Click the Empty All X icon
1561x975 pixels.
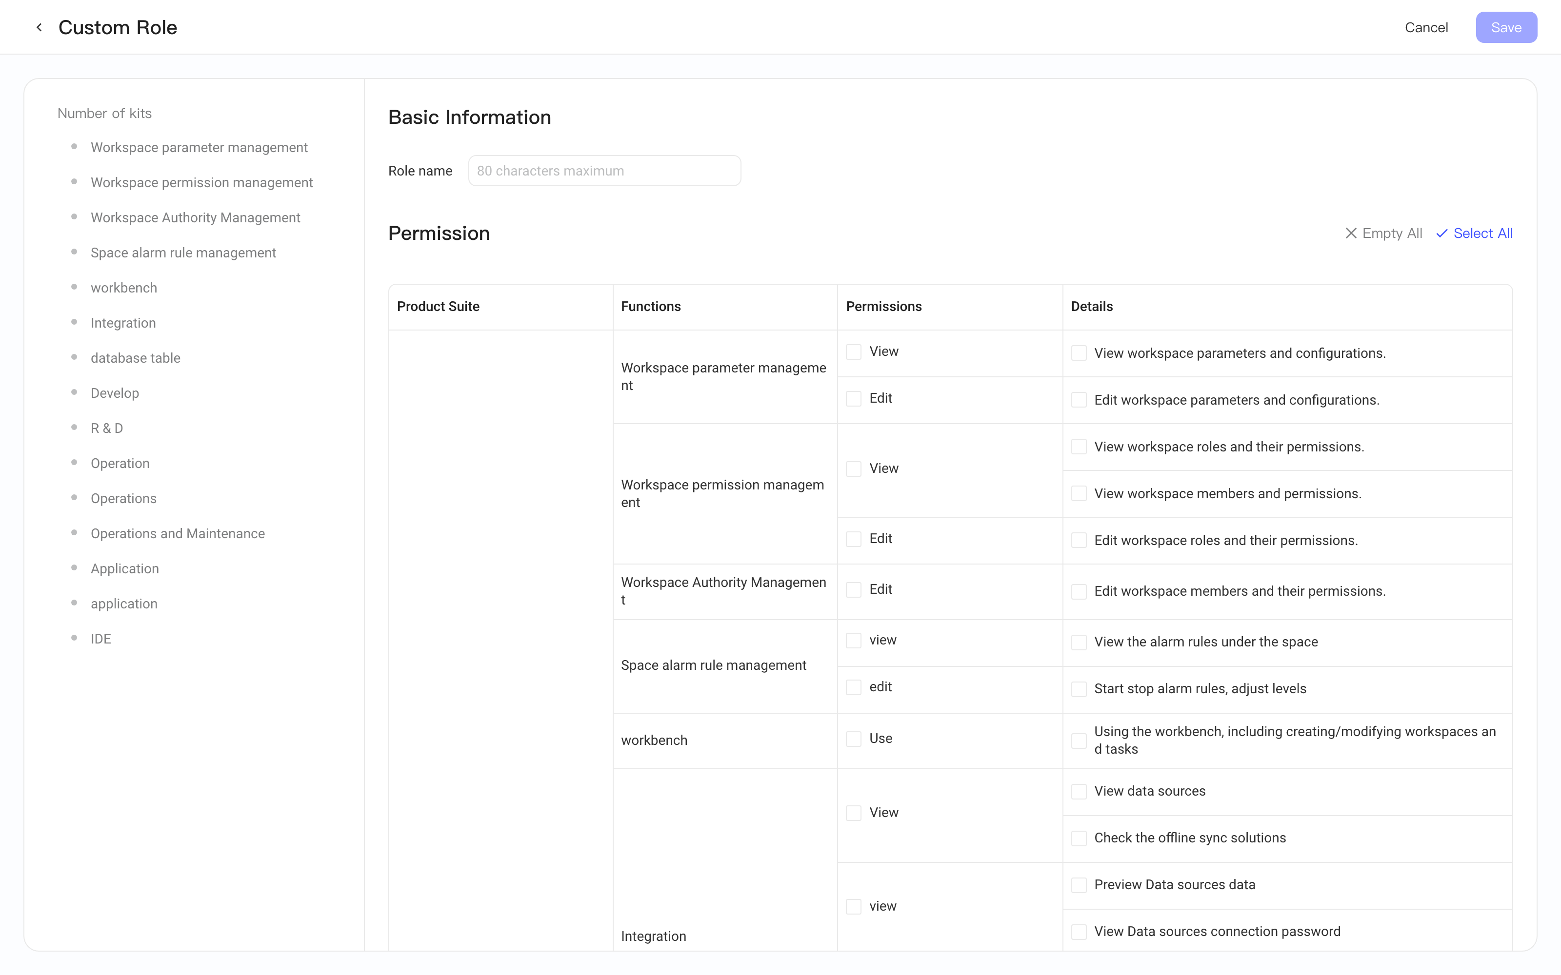1351,234
